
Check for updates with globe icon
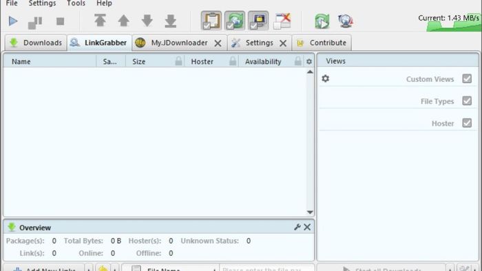pos(346,21)
